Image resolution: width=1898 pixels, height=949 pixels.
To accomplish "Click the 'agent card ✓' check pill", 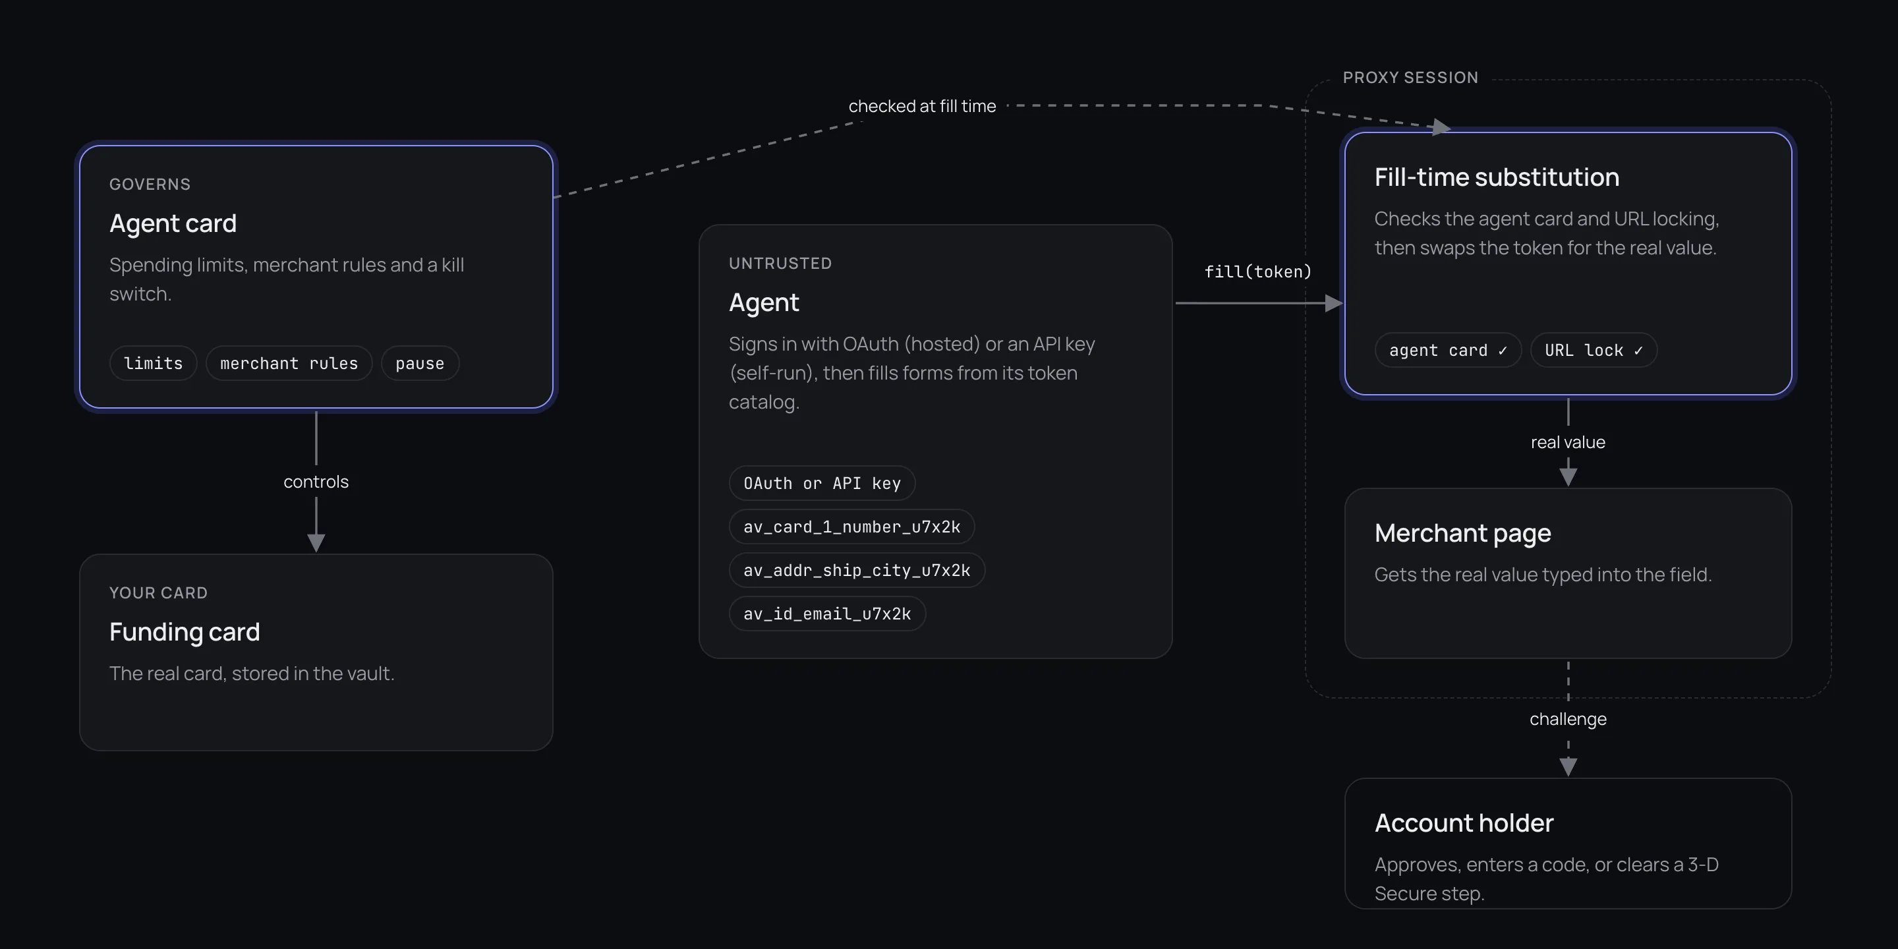I will [1448, 350].
